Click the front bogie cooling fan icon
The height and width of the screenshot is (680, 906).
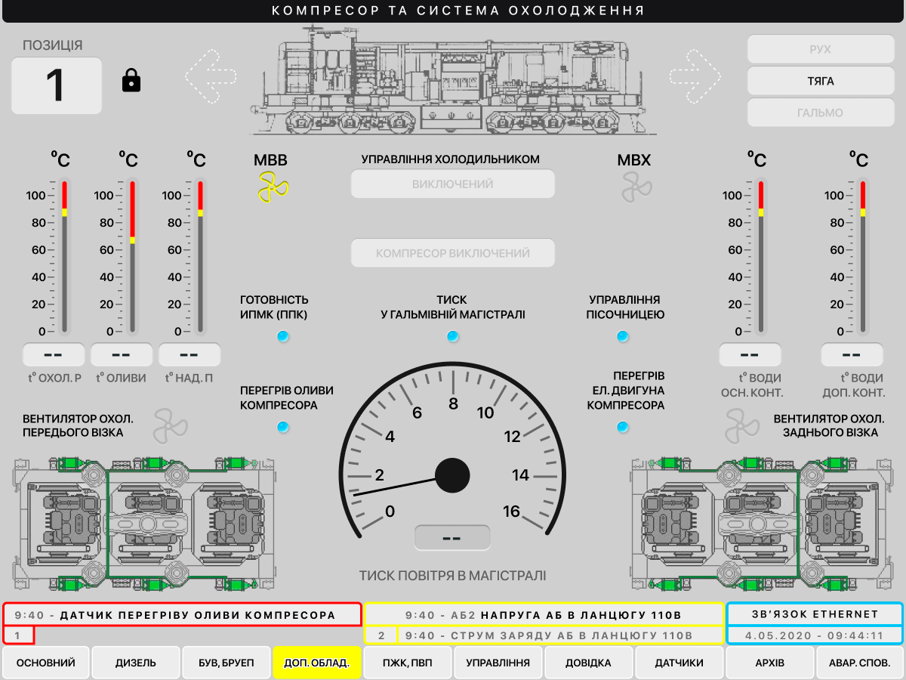[170, 425]
